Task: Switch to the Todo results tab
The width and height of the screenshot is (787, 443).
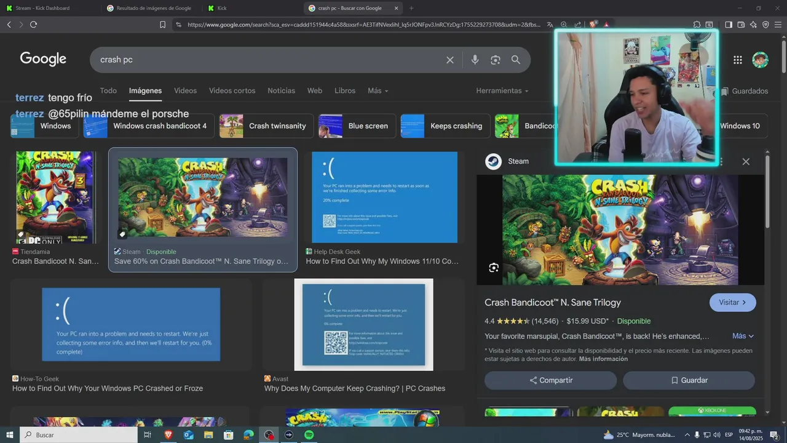Action: (x=108, y=90)
